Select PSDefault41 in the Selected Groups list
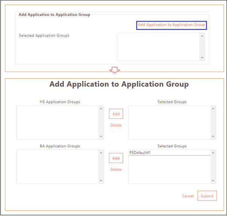This screenshot has height=216, width=227. point(140,153)
